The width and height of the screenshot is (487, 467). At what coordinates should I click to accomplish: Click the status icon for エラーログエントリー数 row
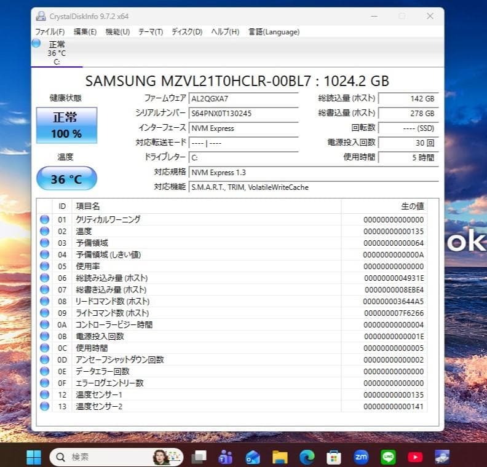(x=45, y=383)
